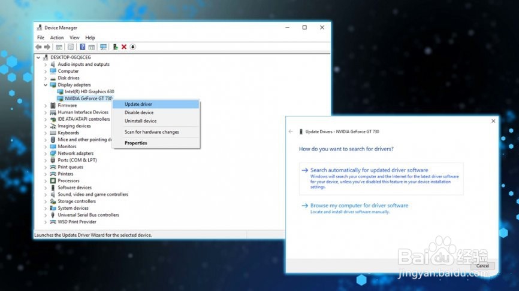519x291 pixels.
Task: Click the Universal Serial Bus controllers icon
Action: (x=53, y=215)
